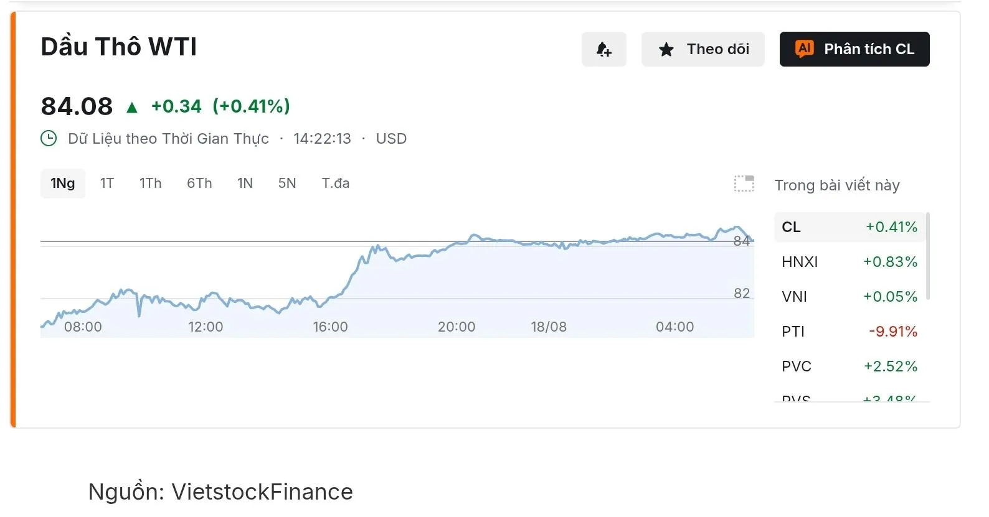This screenshot has height=517, width=989.
Task: Click the bell alert icon button
Action: click(x=603, y=49)
